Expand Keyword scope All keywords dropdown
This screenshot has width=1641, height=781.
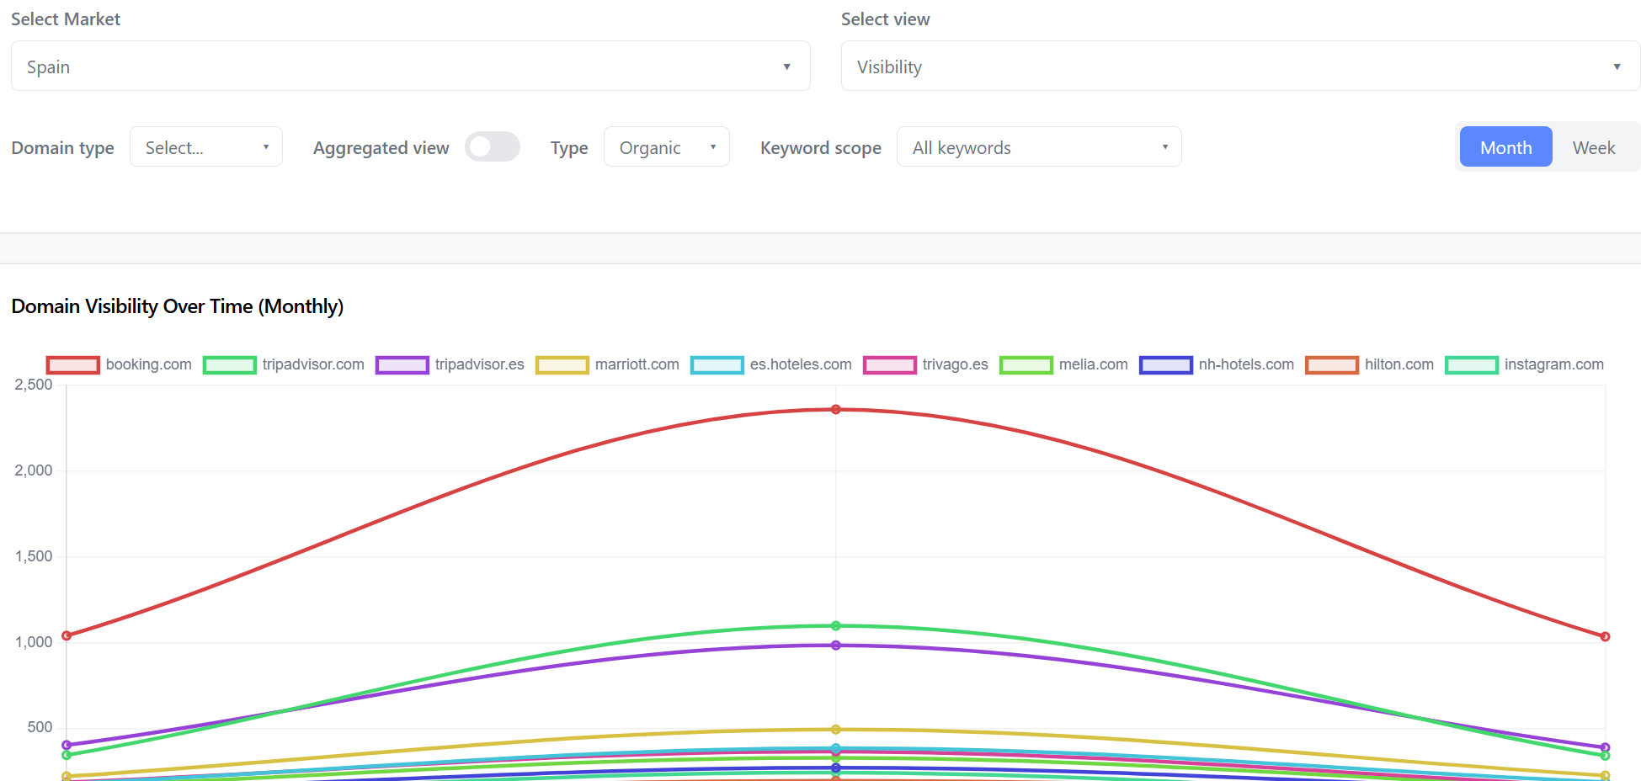(1038, 147)
